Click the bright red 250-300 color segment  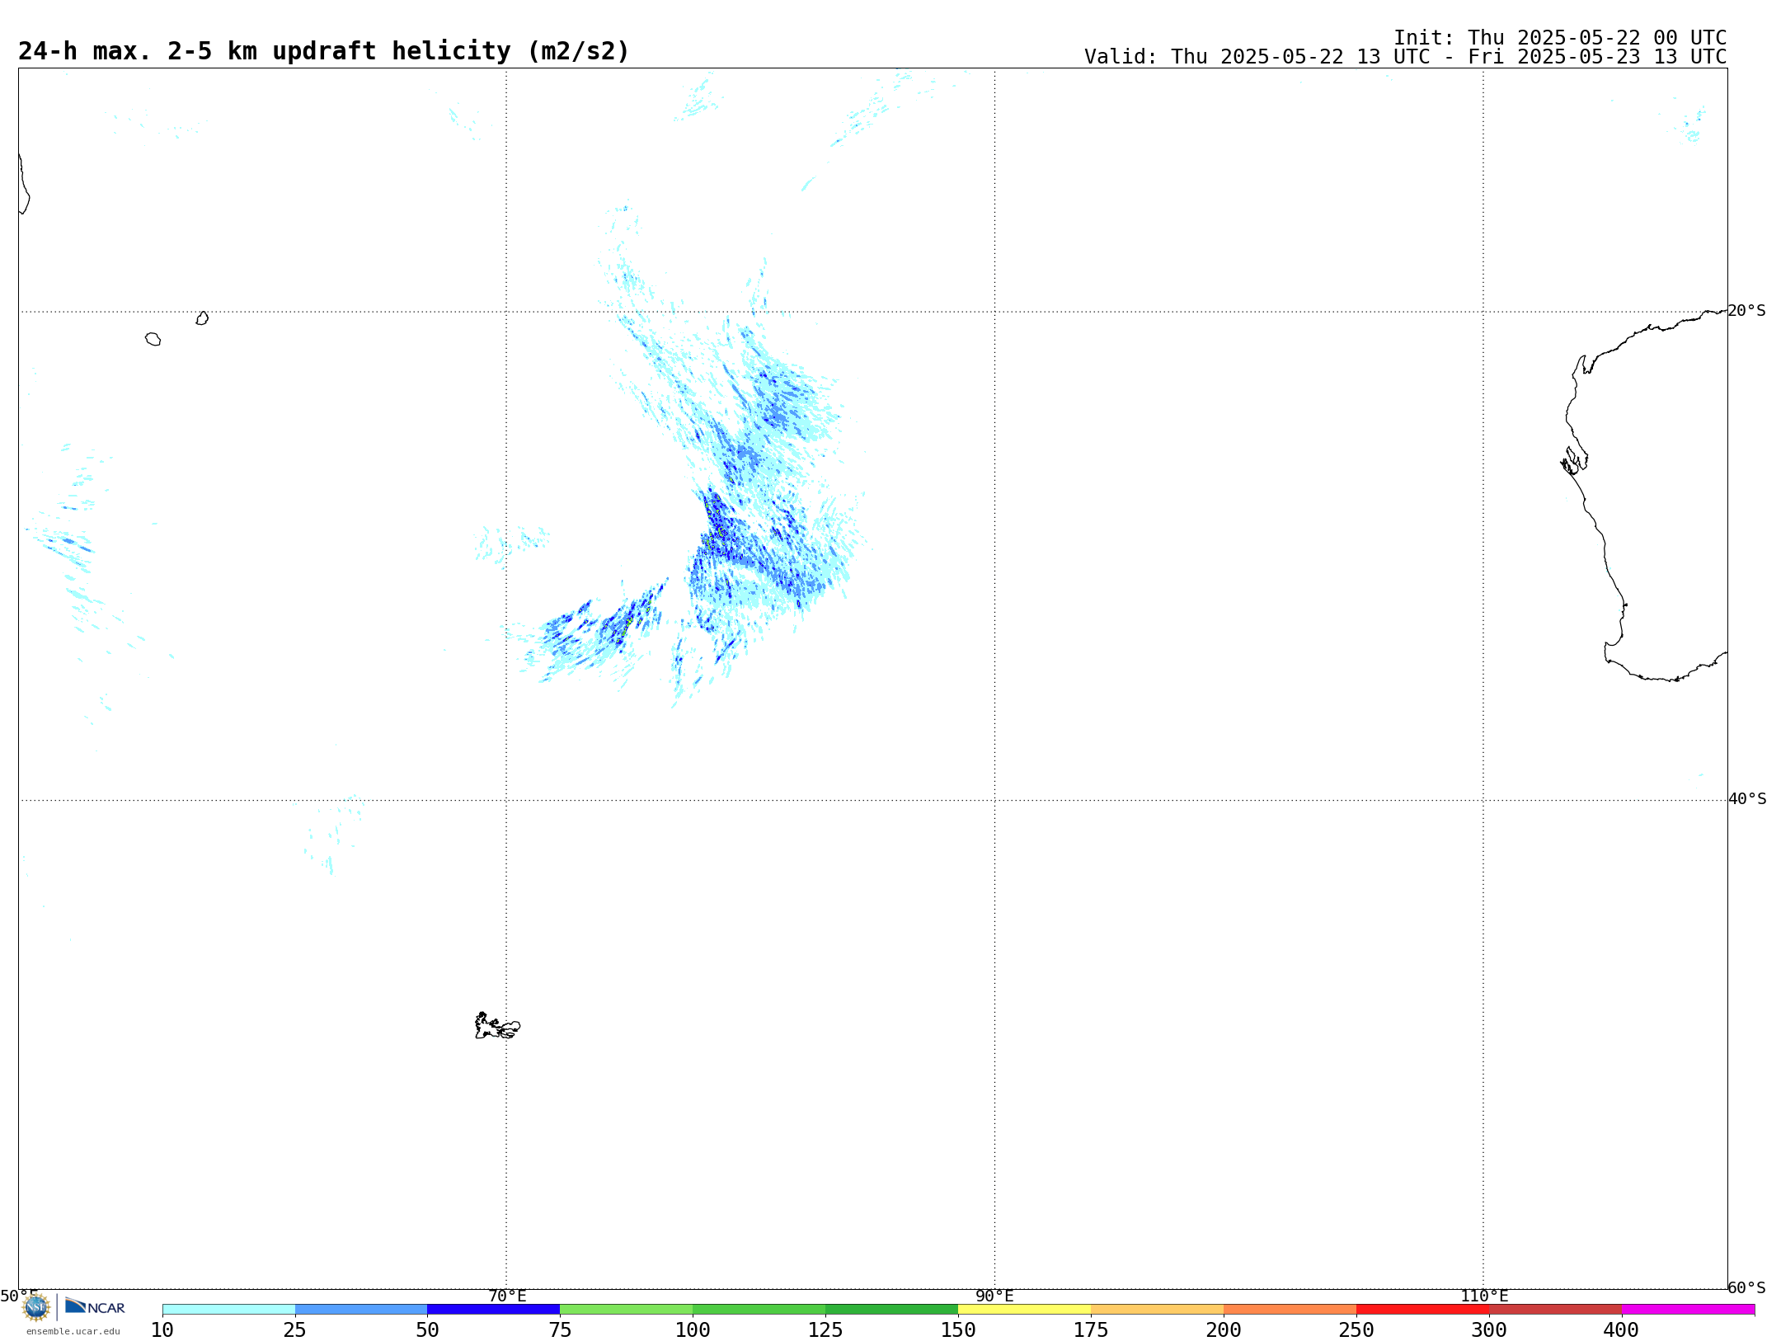[x=1423, y=1310]
